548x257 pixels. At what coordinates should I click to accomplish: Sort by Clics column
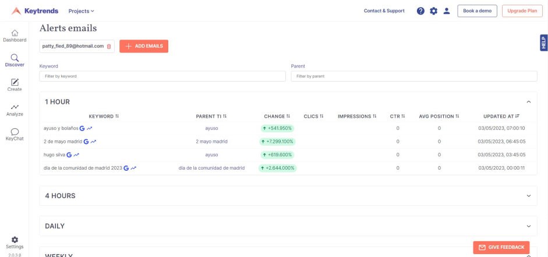[313, 116]
